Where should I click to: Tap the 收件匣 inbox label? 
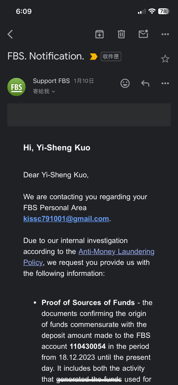click(x=111, y=56)
